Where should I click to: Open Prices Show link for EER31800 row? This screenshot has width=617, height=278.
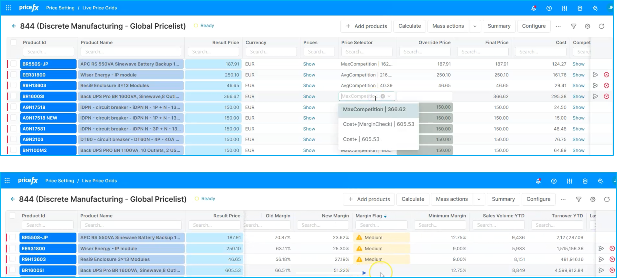coord(309,75)
